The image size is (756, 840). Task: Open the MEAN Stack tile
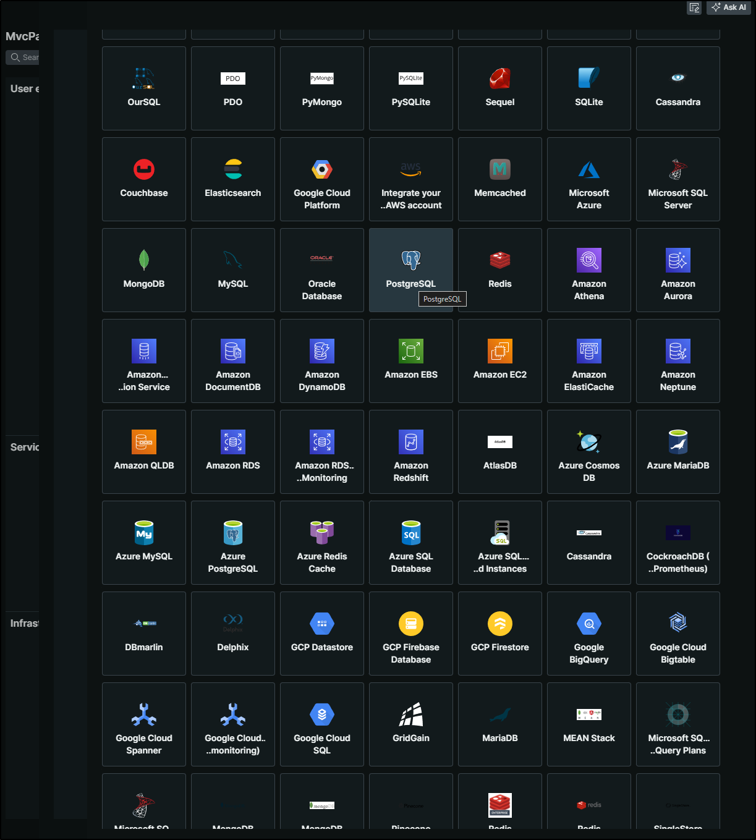coord(589,724)
